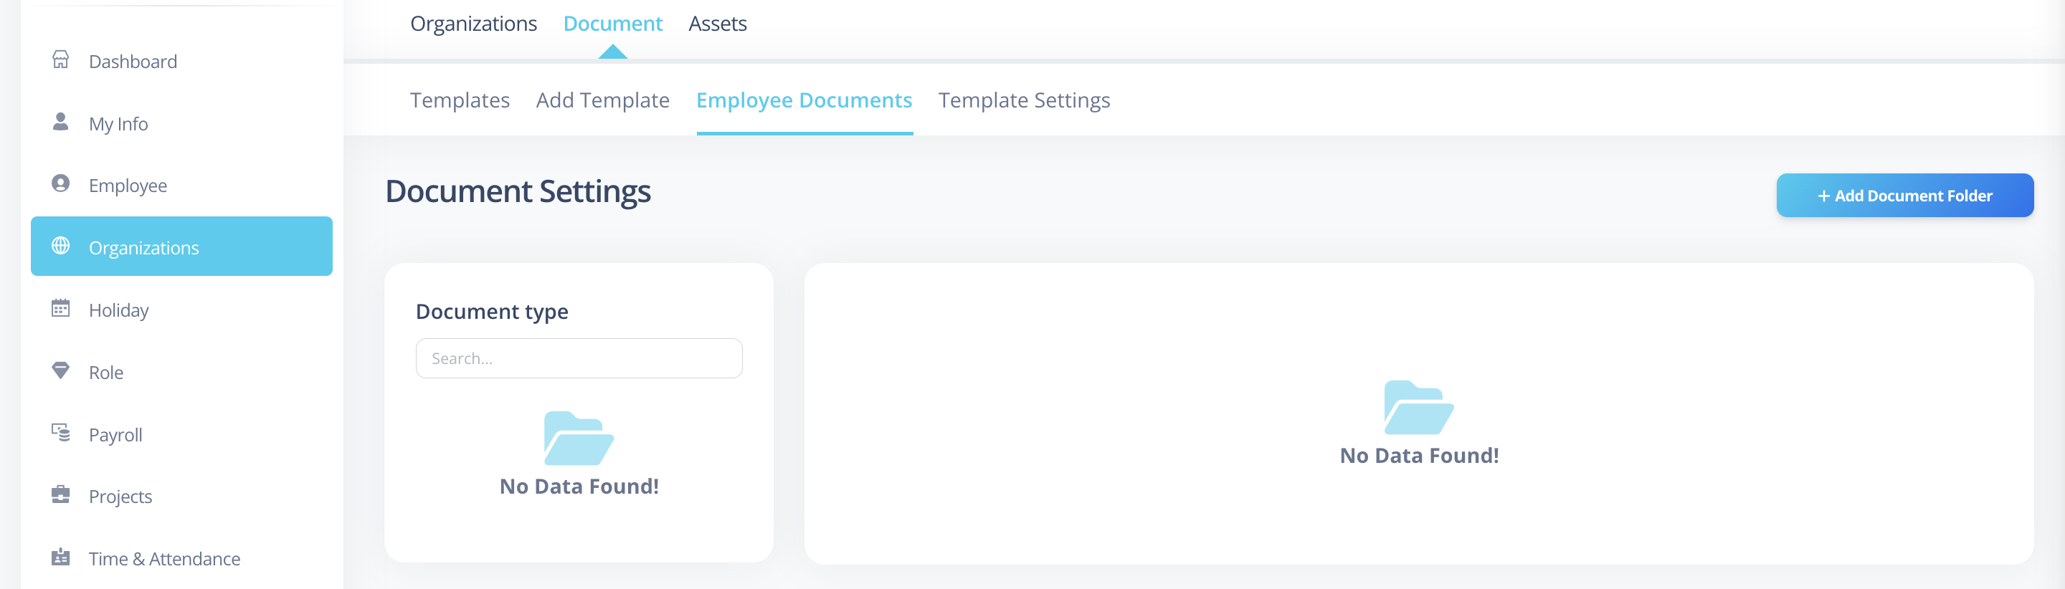This screenshot has height=589, width=2065.
Task: Select Organizations in the sidebar
Action: tap(181, 246)
